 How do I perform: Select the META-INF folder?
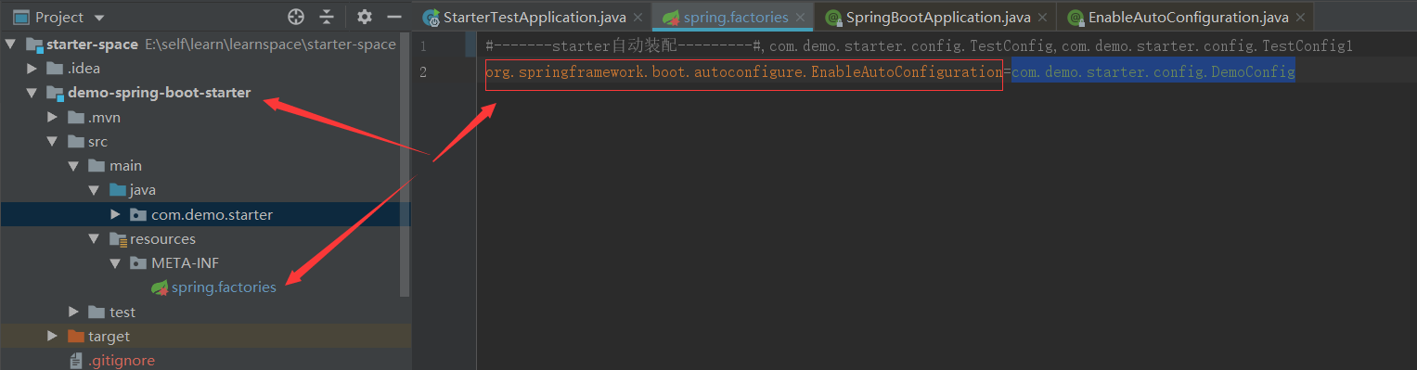click(186, 263)
